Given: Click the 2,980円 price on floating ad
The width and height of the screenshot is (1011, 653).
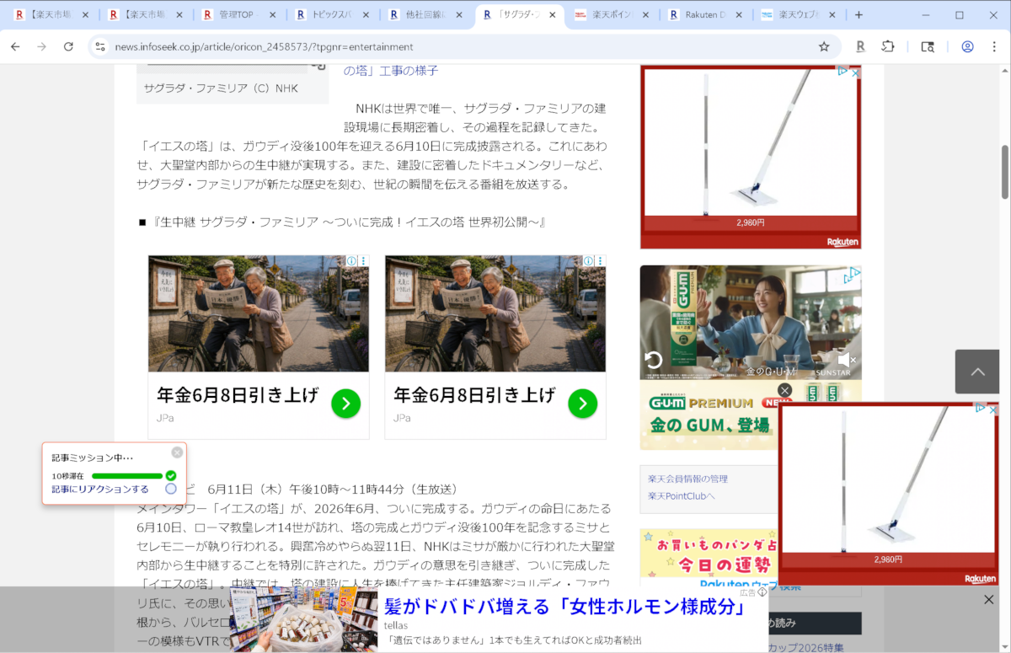Looking at the screenshot, I should [888, 559].
